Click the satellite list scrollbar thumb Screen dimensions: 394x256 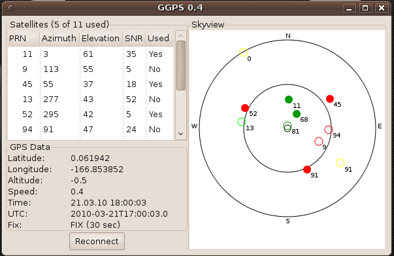pos(181,65)
